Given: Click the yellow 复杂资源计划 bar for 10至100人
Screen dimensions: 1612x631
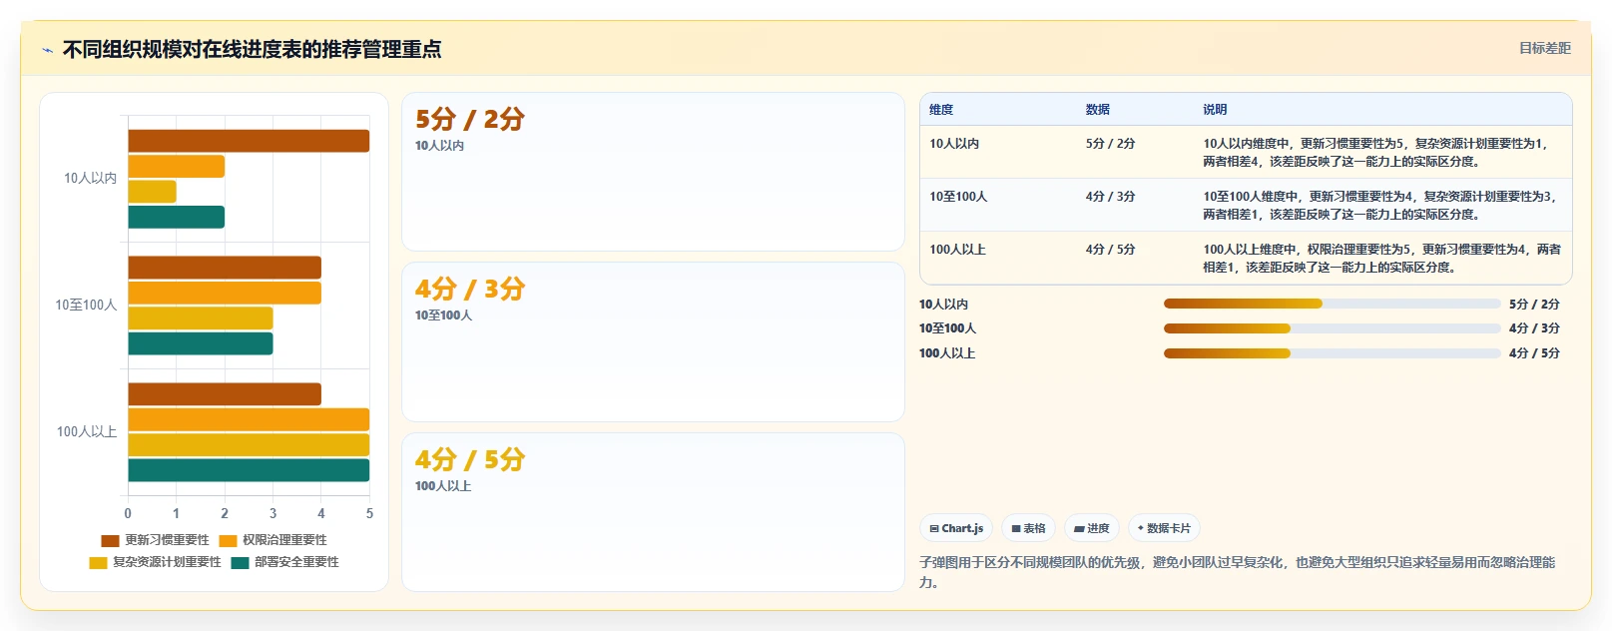Looking at the screenshot, I should [201, 318].
